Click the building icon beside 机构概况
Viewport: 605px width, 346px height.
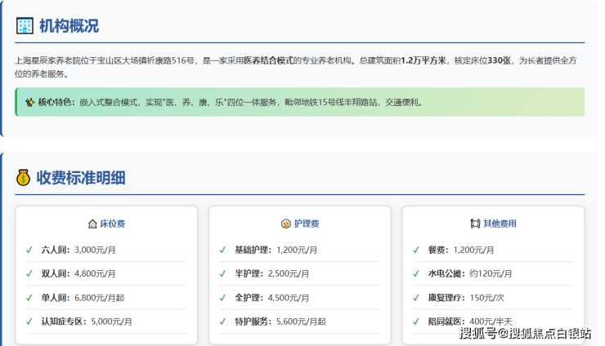pos(25,25)
